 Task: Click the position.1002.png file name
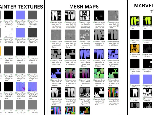[x=85, y=83]
